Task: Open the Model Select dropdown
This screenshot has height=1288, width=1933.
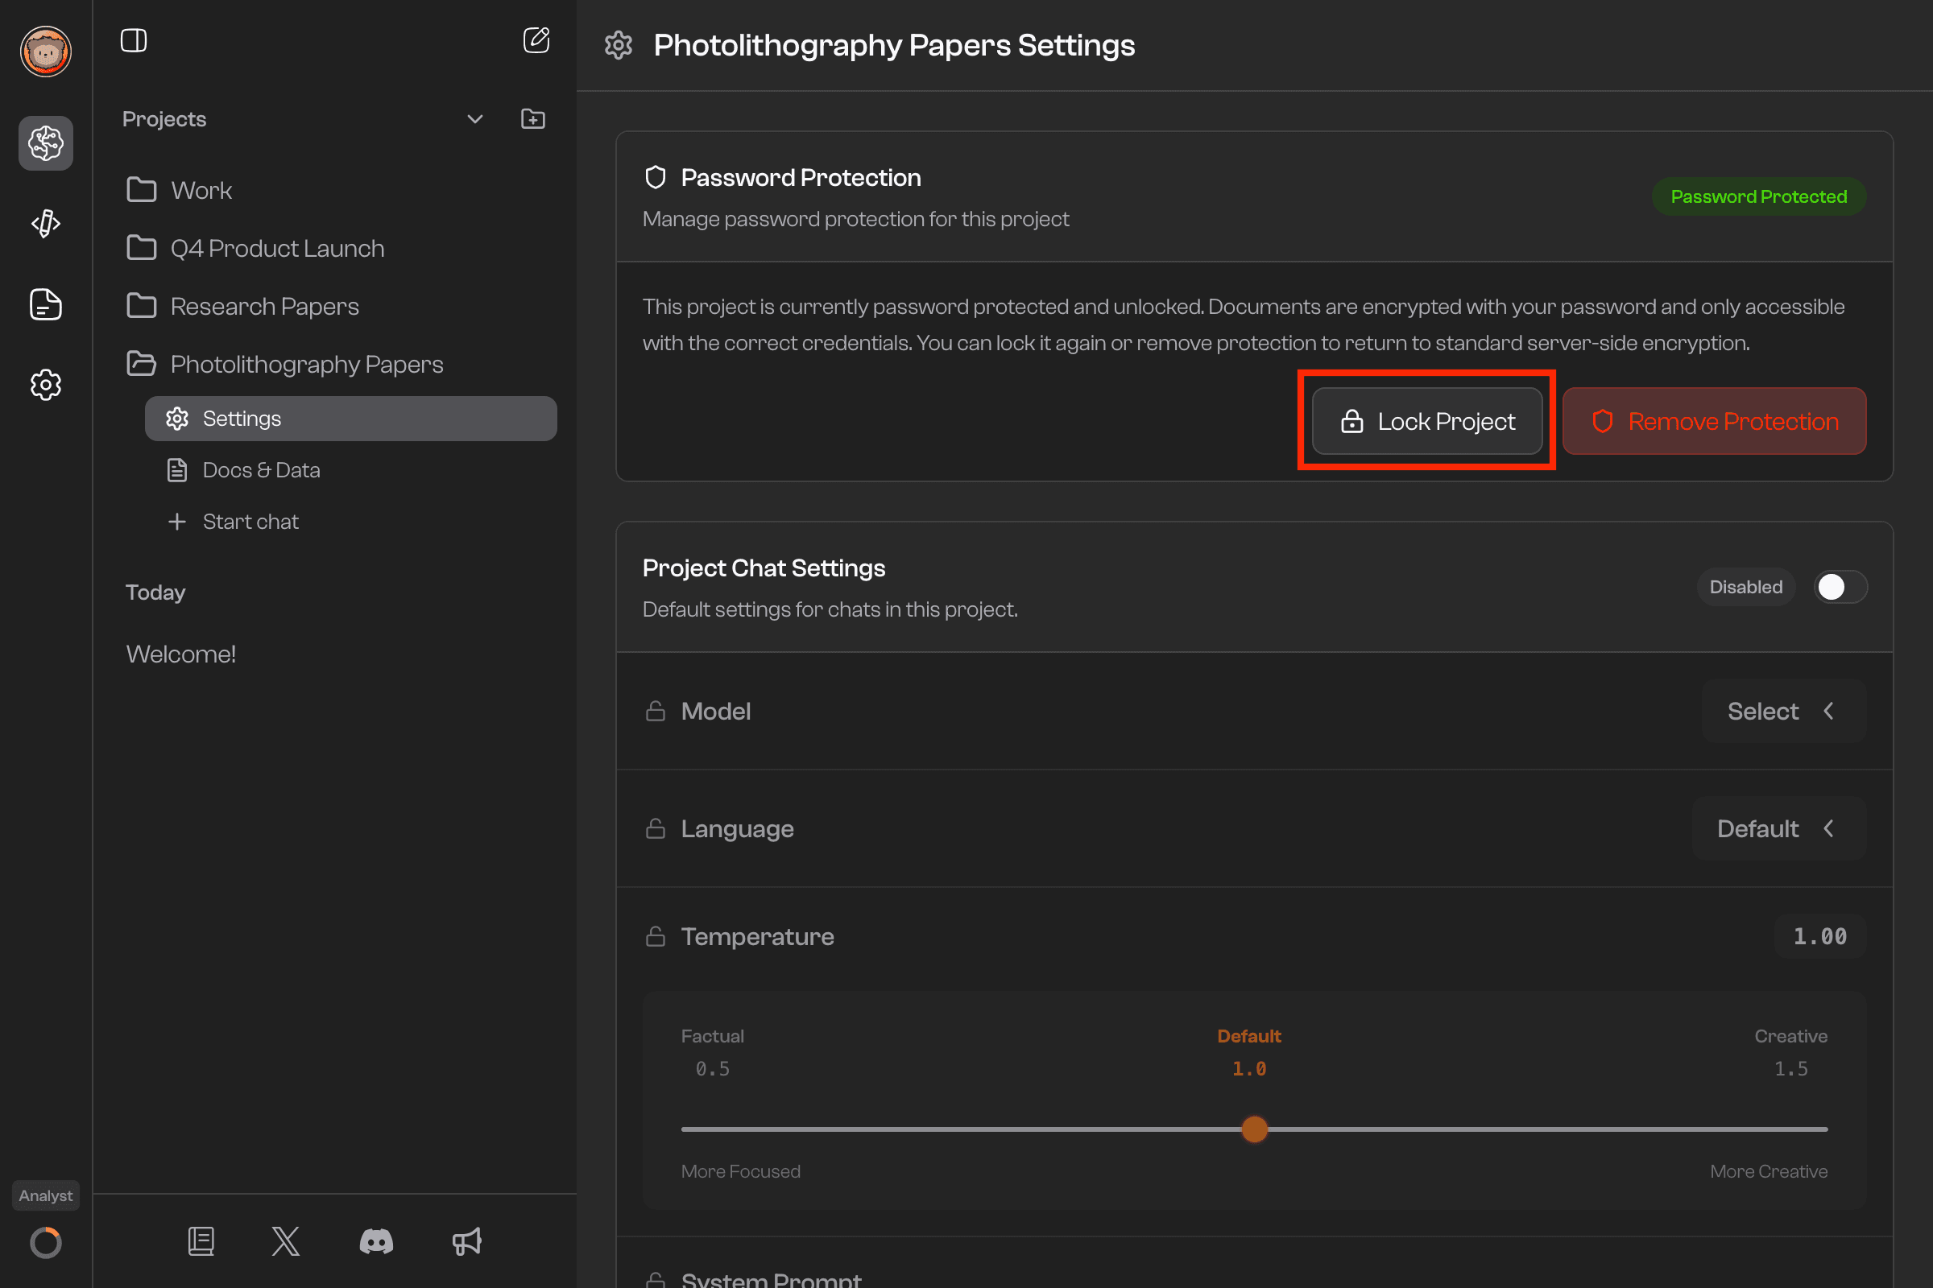Action: [x=1783, y=711]
